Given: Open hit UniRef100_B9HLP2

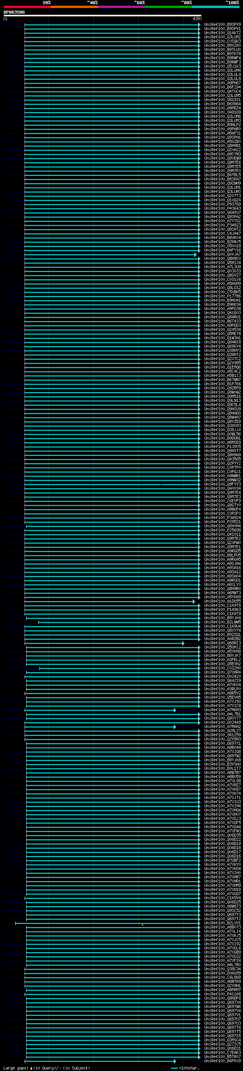Looking at the screenshot, I should 222,125.
